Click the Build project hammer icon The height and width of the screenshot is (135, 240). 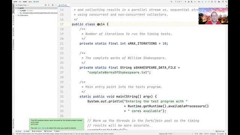coord(171,1)
